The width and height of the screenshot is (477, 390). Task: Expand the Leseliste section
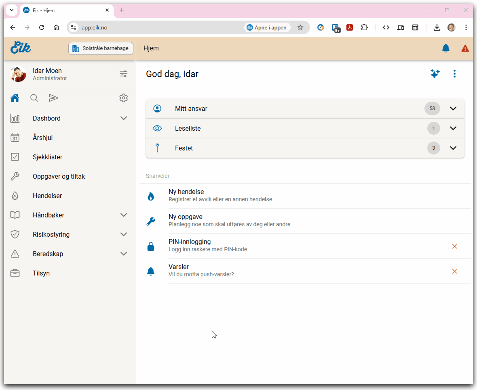coord(453,128)
